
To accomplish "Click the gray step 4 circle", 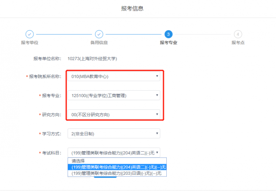I will pyautogui.click(x=238, y=34).
